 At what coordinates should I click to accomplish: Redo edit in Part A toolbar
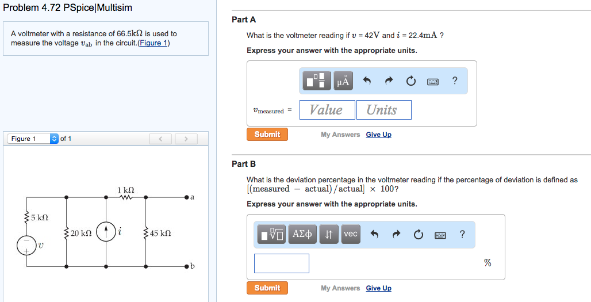pos(389,81)
